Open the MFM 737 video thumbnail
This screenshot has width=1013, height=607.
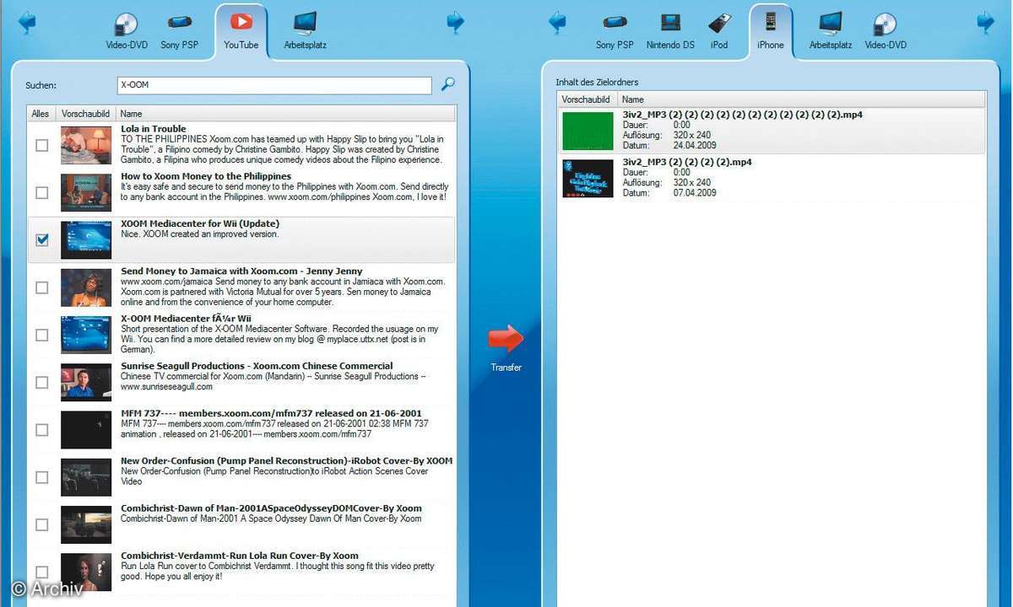pyautogui.click(x=86, y=429)
